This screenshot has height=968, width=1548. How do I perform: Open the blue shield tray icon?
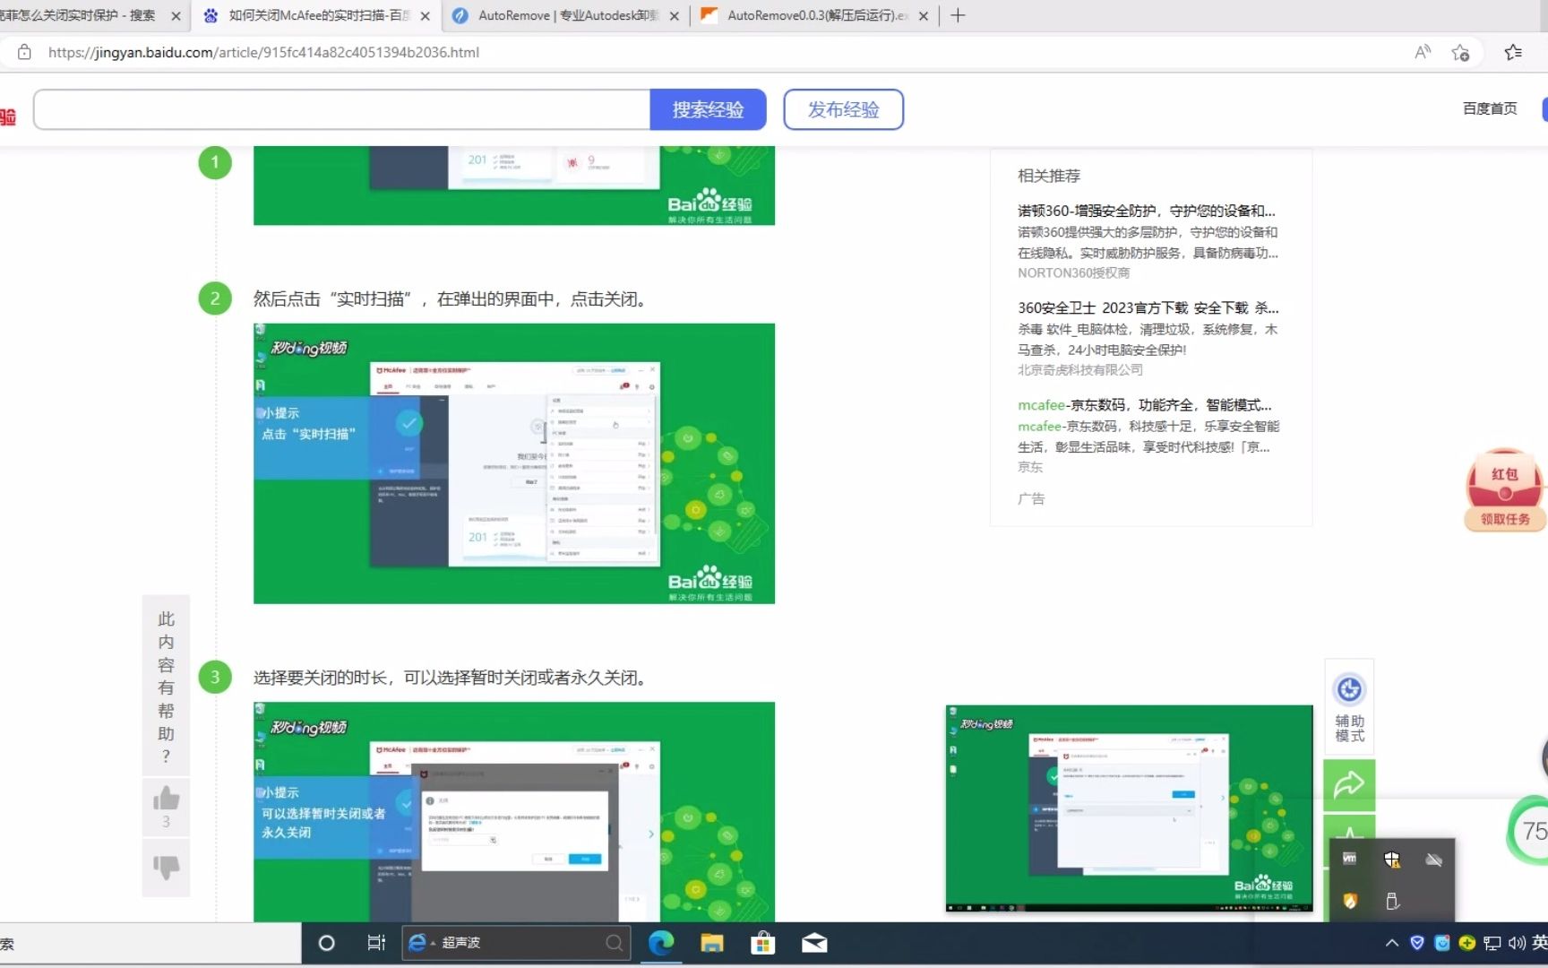(x=1416, y=943)
